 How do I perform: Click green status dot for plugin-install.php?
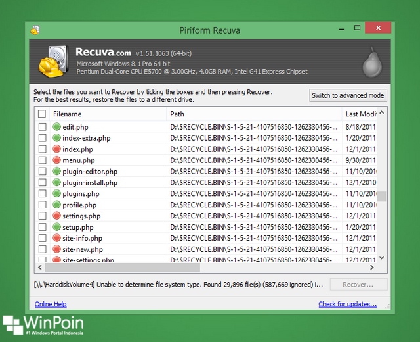tap(56, 182)
